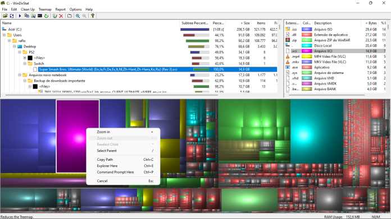Click Cancel in the context menu
Image resolution: width=391 pixels, height=219 pixels.
click(102, 181)
